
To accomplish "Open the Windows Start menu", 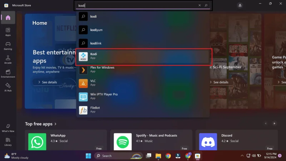I will click(88, 156).
